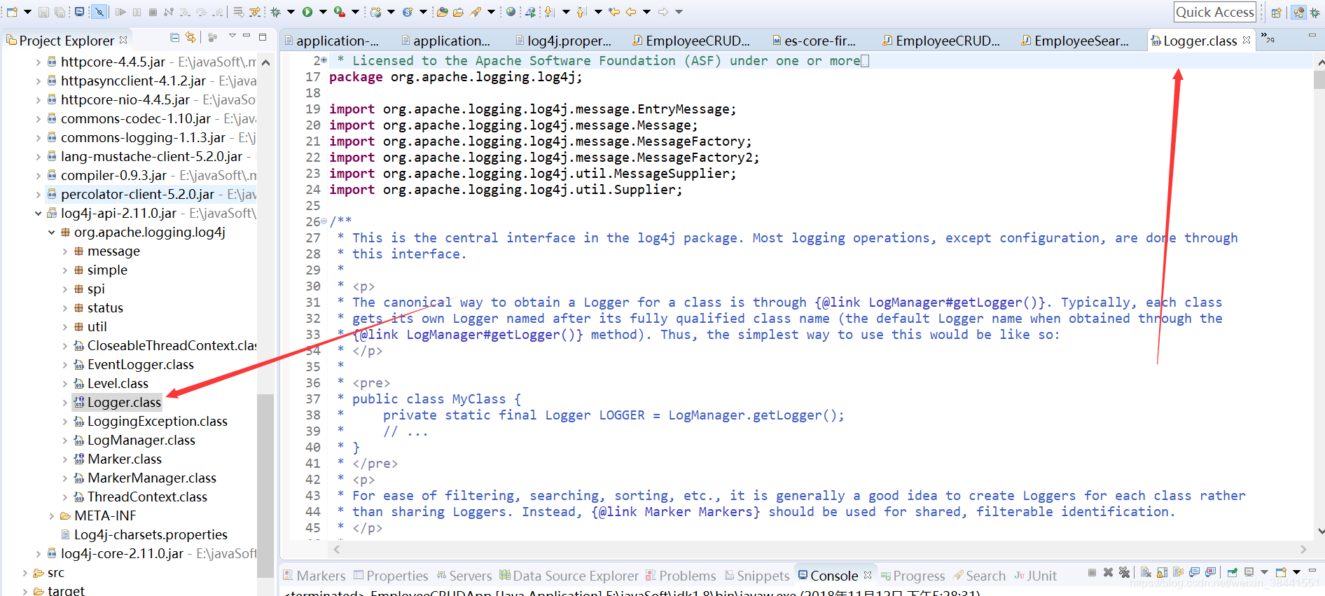The height and width of the screenshot is (596, 1325).
Task: Collapse the Javadoc comment fold at line 26
Action: point(324,221)
